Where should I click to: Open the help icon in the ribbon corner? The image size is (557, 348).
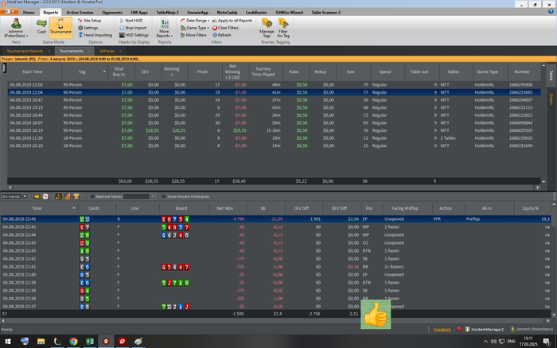pos(551,11)
